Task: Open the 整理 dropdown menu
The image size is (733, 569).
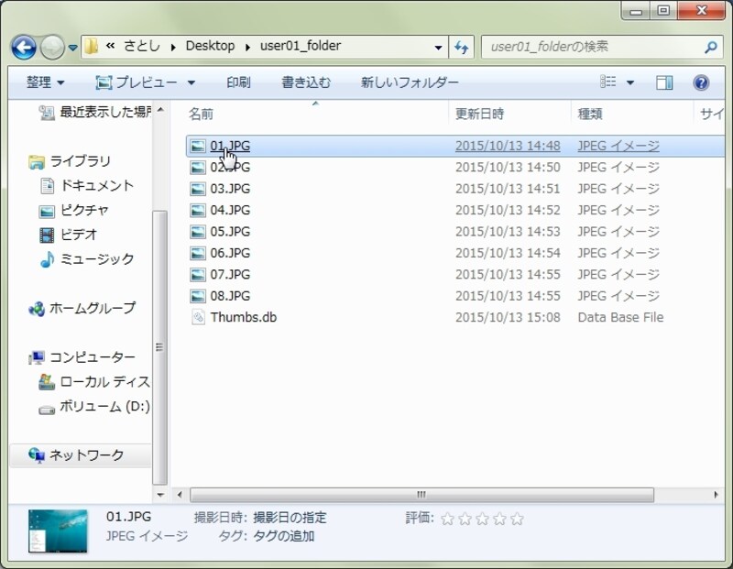Action: [x=45, y=82]
